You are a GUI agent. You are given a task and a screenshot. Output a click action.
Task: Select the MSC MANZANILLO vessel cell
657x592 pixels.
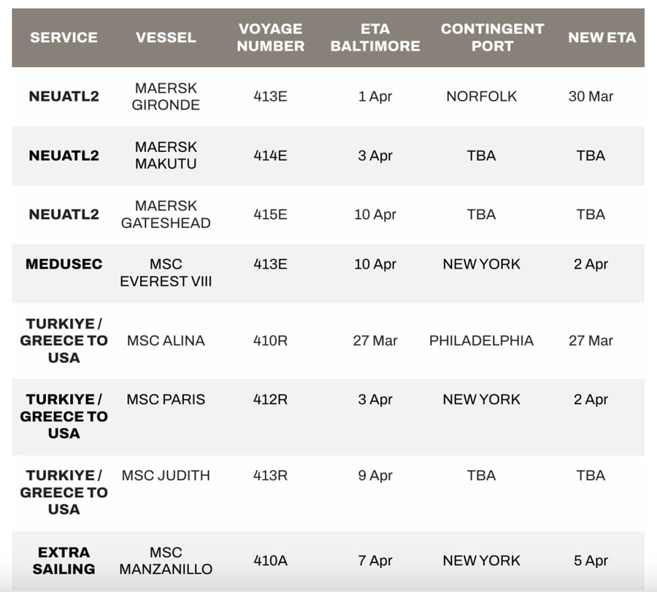click(x=166, y=561)
